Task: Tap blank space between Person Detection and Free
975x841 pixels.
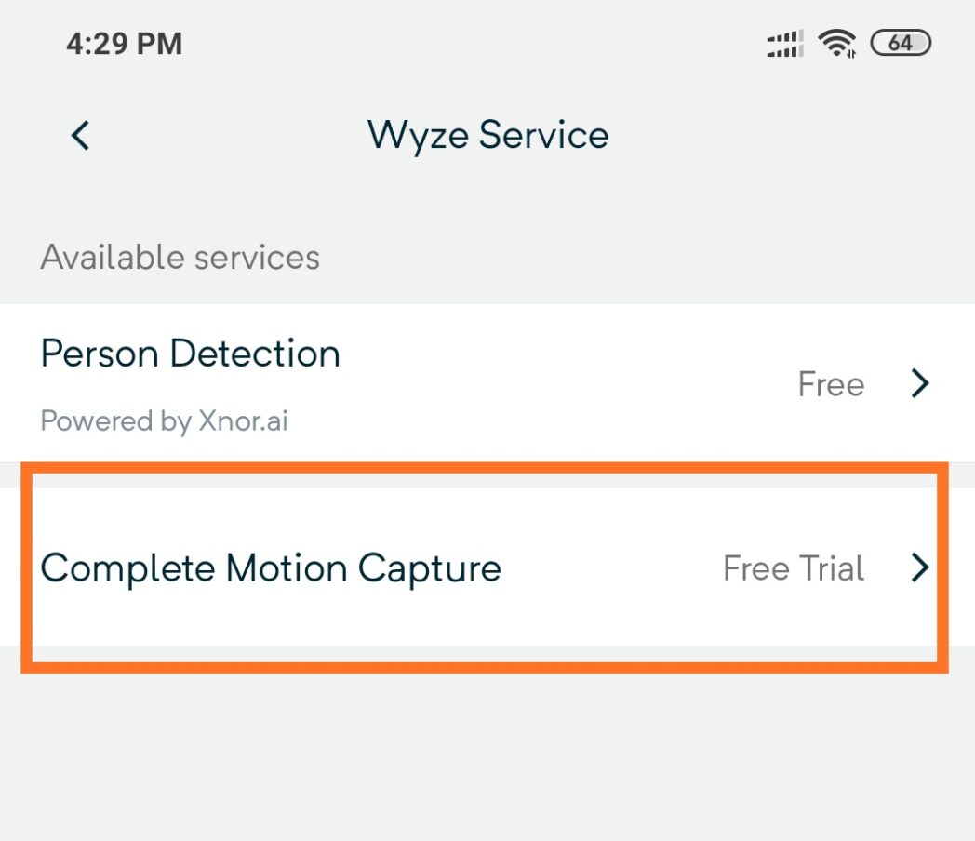Action: coord(568,383)
